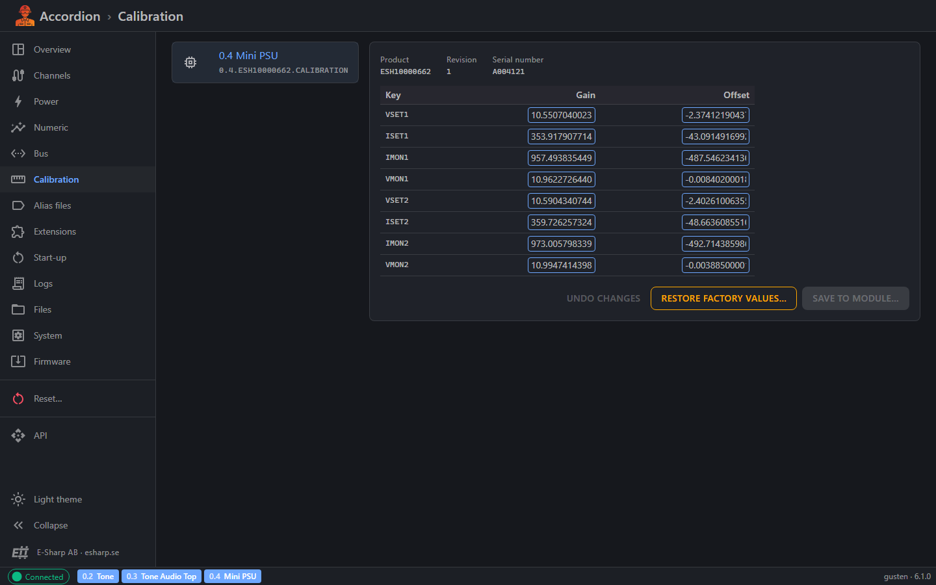Edit the VMON1 offset field
The image size is (936, 585).
click(x=716, y=179)
